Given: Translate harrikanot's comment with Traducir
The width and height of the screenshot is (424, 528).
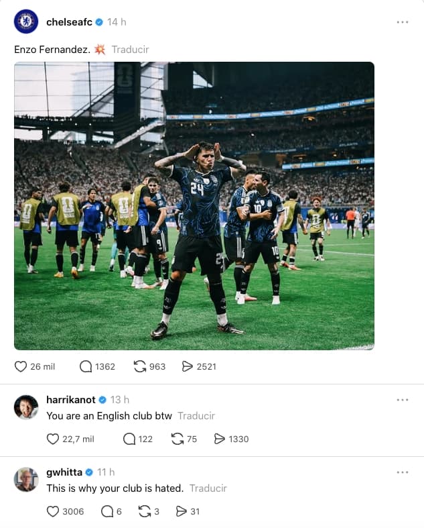Looking at the screenshot, I should point(196,416).
